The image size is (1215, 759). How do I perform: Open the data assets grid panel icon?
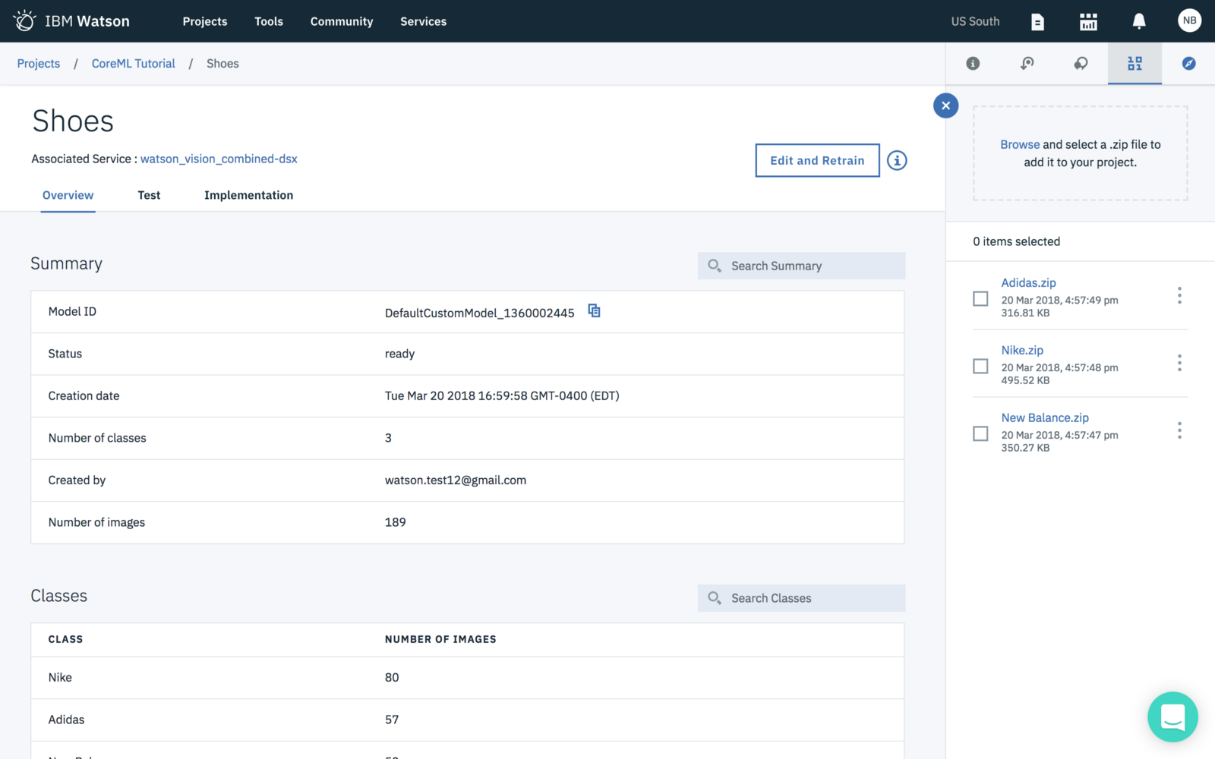point(1135,64)
